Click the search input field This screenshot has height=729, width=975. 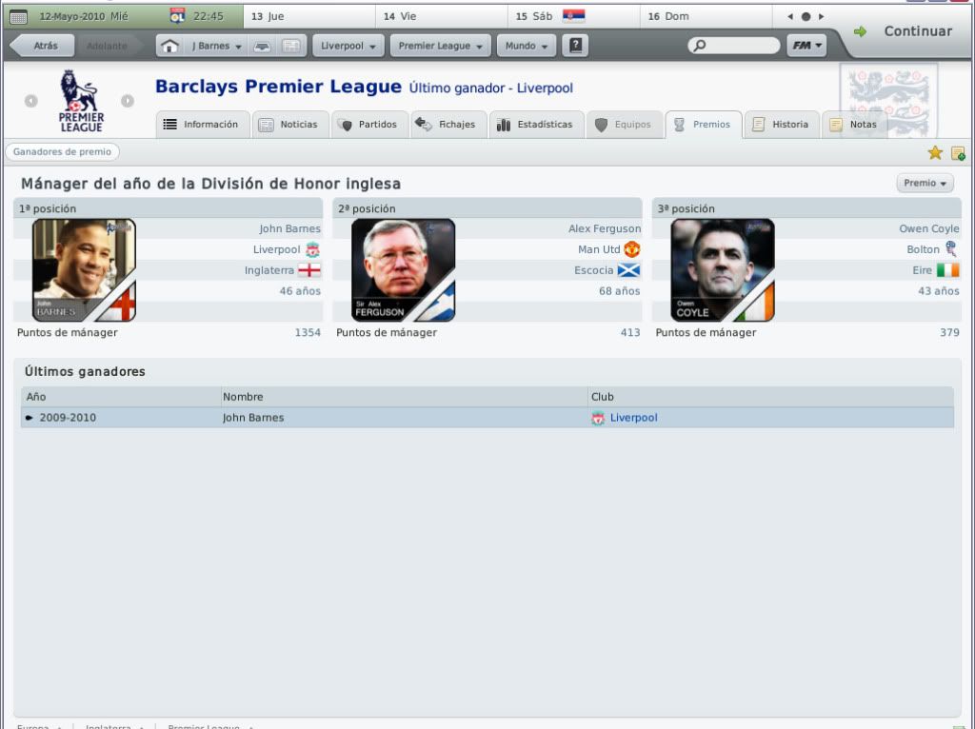[x=734, y=46]
